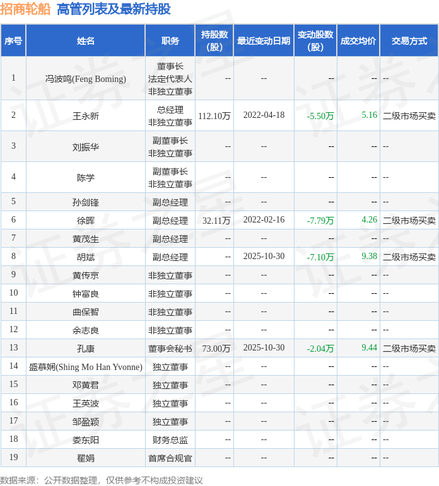Select the 持股数(股) column header
The height and width of the screenshot is (486, 439).
pyautogui.click(x=214, y=41)
